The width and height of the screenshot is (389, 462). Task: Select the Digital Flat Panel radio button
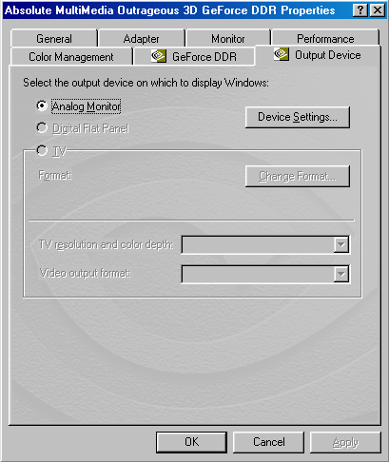pos(42,127)
